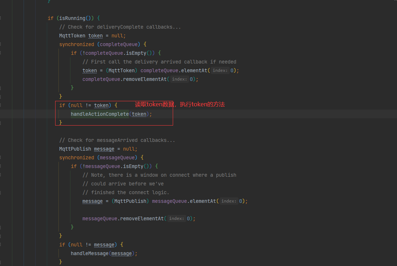This screenshot has width=397, height=266.
Task: Click the isRunning() call in the if statement
Action: pos(75,18)
